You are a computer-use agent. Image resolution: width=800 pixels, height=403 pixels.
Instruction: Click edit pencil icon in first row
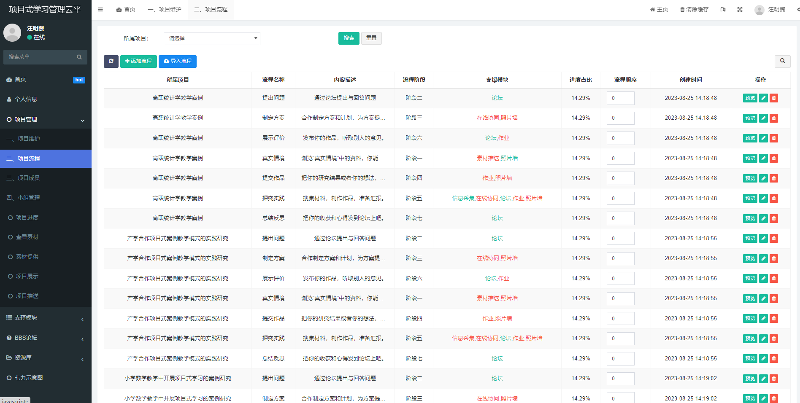point(763,98)
